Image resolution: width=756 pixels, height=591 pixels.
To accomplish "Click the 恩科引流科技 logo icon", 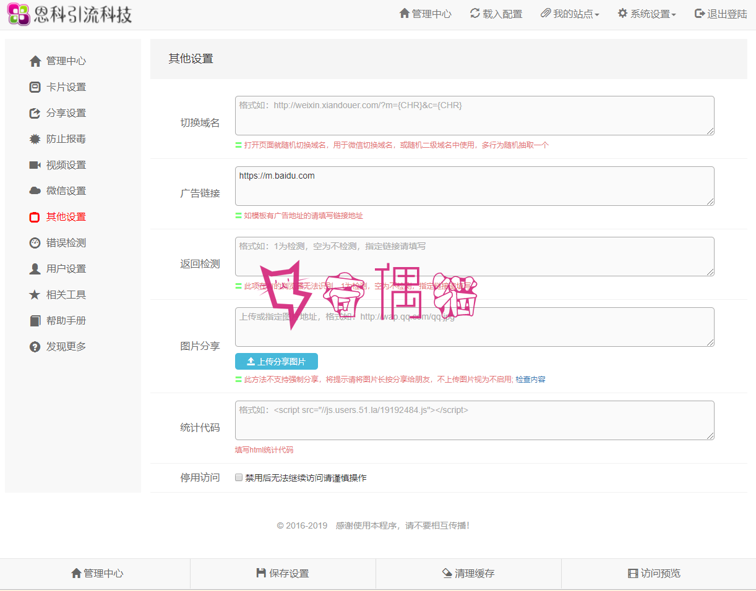I will [x=19, y=14].
